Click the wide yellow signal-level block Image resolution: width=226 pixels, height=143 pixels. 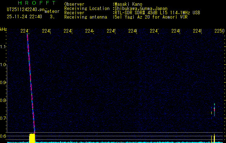[x=32, y=138]
